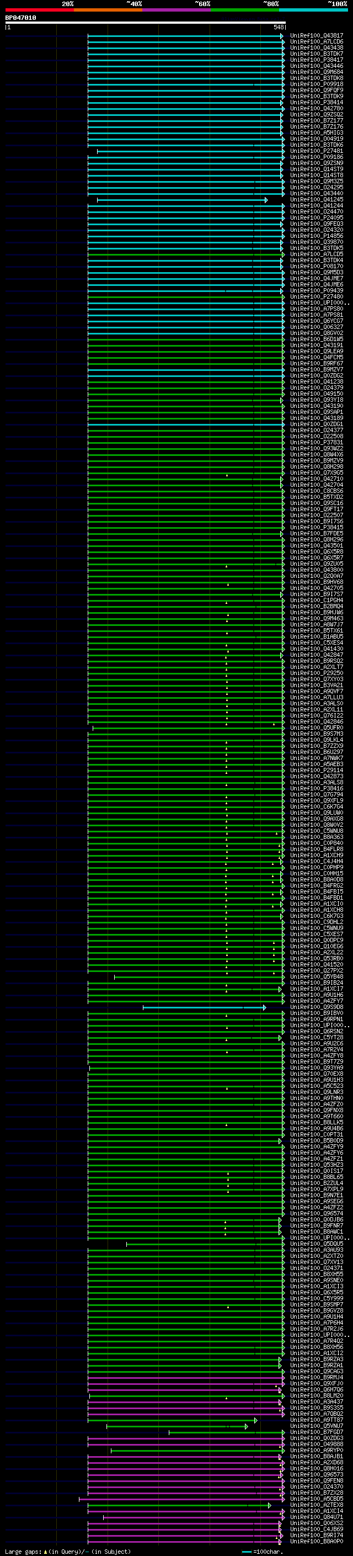Select hit UniRef100_Q39870
Image resolution: width=353 pixels, height=1556 pixels.
tap(316, 242)
